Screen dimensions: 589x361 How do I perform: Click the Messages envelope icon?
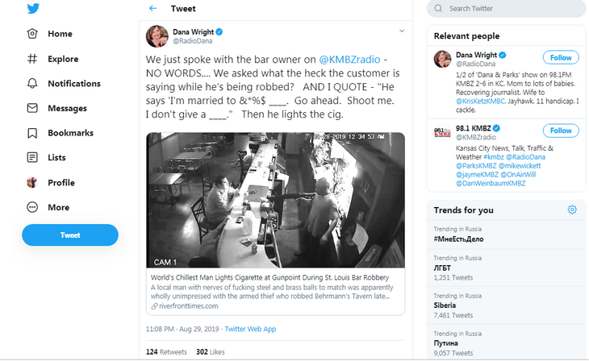(32, 108)
